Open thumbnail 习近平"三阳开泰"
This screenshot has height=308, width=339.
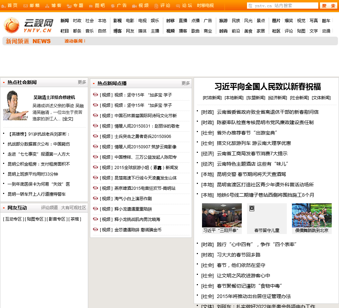222,218
